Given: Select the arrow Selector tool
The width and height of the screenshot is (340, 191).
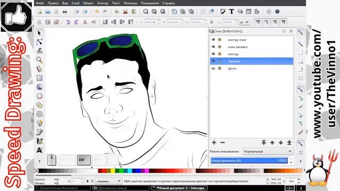Looking at the screenshot, I should (39, 33).
